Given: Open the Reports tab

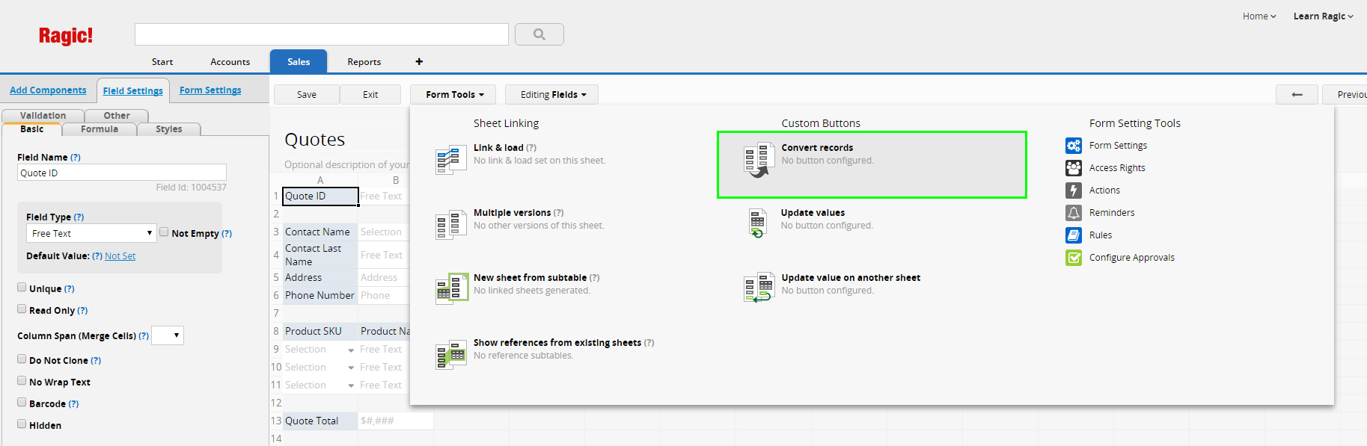Looking at the screenshot, I should tap(364, 62).
